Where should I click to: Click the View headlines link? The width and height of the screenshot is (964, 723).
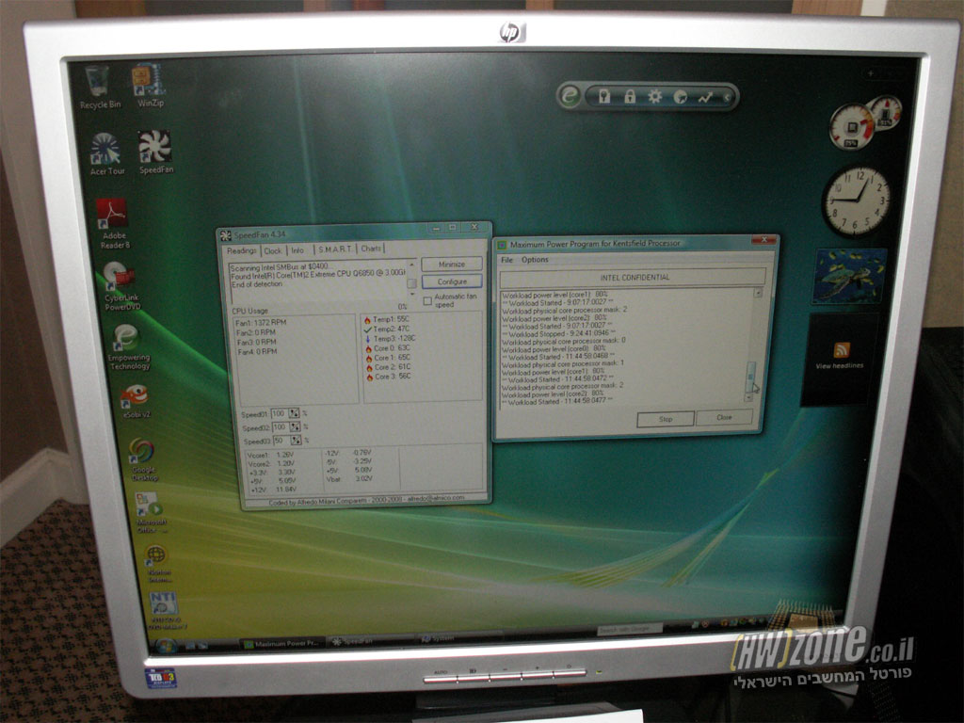(x=839, y=366)
